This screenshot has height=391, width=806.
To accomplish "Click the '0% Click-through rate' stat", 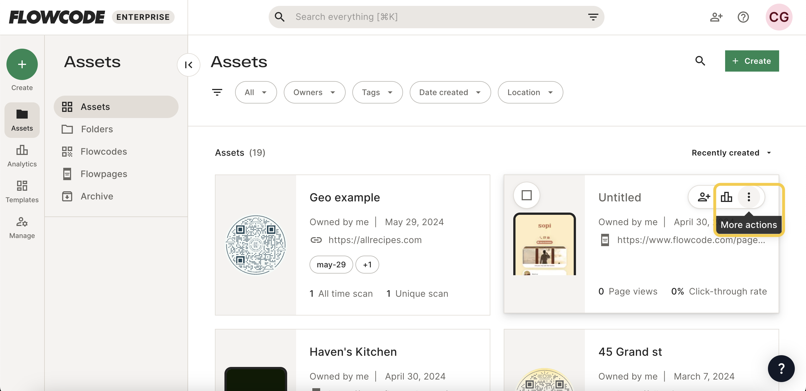I will 719,291.
